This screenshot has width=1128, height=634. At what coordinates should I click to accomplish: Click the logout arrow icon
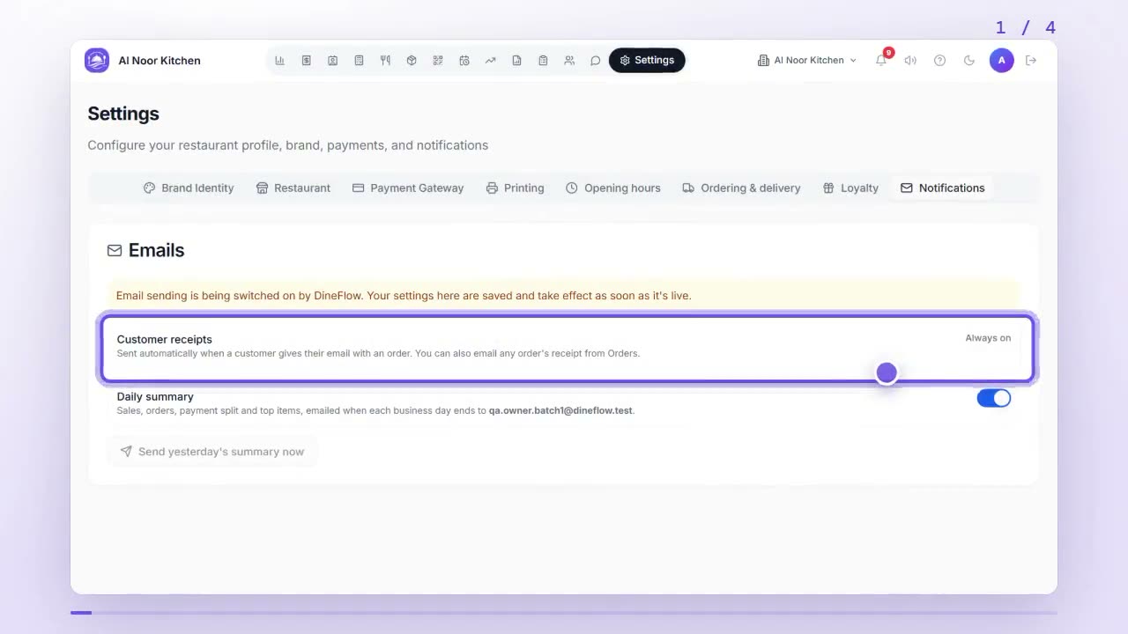1031,61
